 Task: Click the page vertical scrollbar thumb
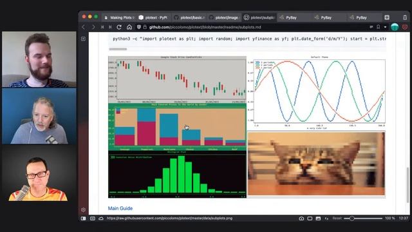point(407,185)
